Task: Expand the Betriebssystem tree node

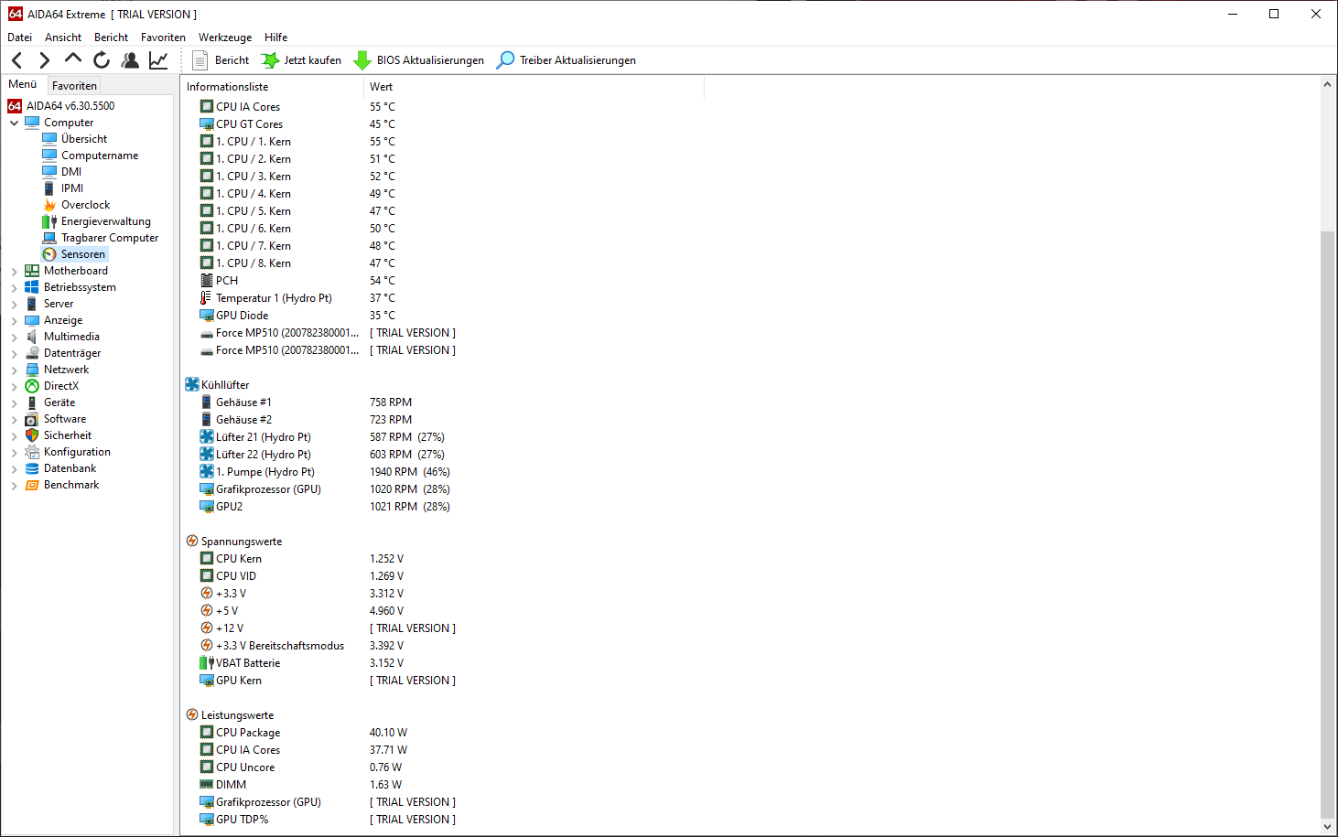Action: coord(14,287)
